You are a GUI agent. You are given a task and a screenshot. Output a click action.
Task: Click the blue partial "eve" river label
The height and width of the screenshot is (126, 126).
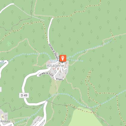(x=2, y=62)
